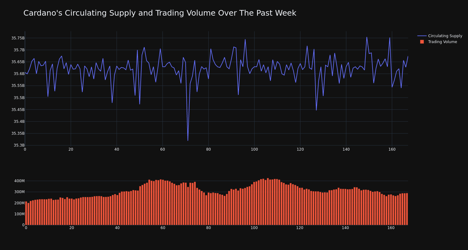This screenshot has width=468, height=250.
Task: Click x-axis tick 140 on supply chart
Action: (346, 149)
